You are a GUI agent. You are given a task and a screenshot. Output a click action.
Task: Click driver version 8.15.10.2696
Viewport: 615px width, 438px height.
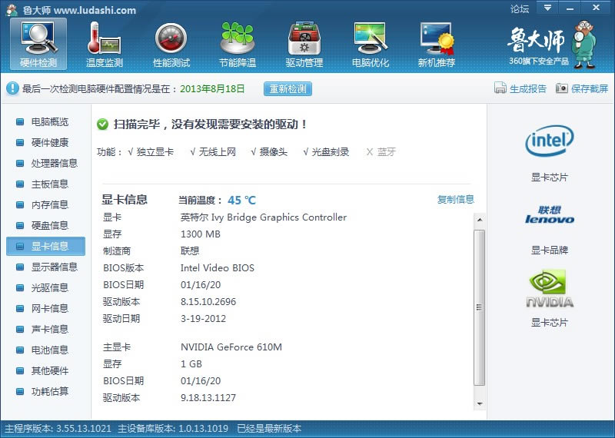[x=208, y=301]
